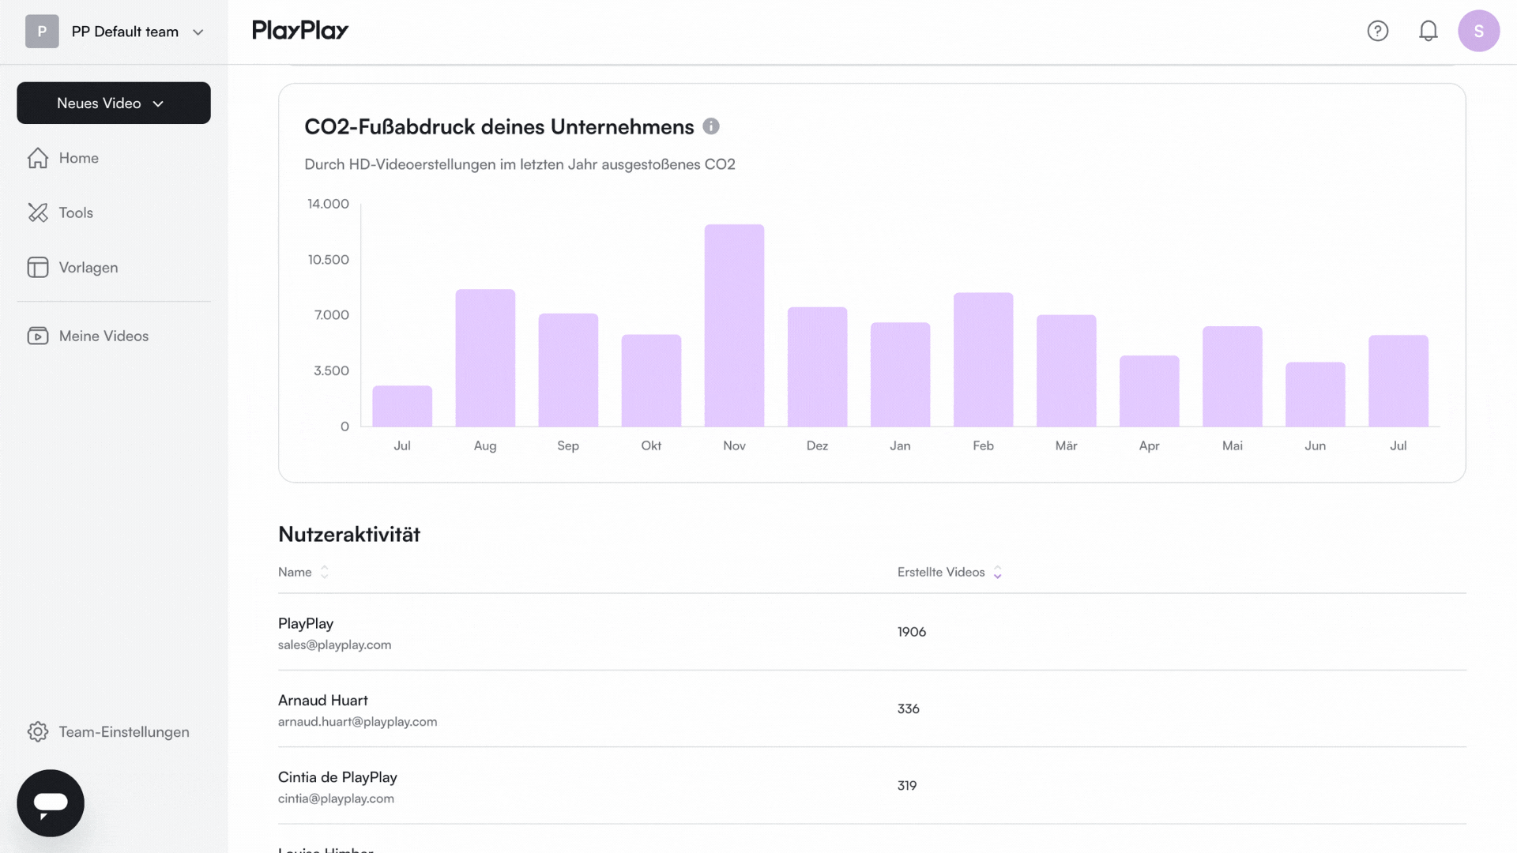Click the PlayPlay user row name
1517x853 pixels.
(x=306, y=623)
